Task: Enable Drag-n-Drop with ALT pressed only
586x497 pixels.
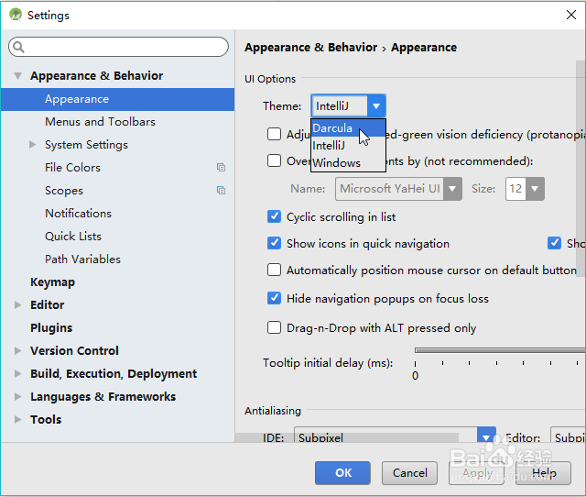Action: click(274, 327)
